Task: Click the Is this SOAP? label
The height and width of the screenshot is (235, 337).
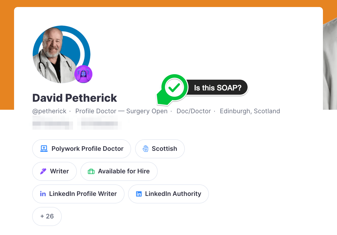Action: pos(217,88)
